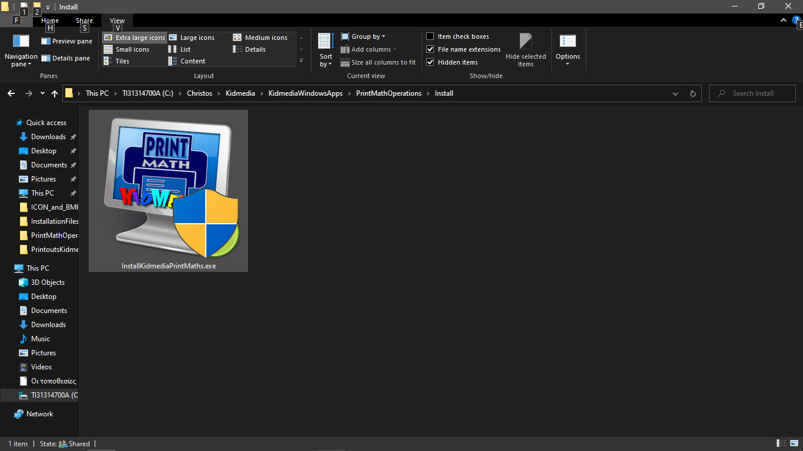Enable Item check boxes

point(458,36)
